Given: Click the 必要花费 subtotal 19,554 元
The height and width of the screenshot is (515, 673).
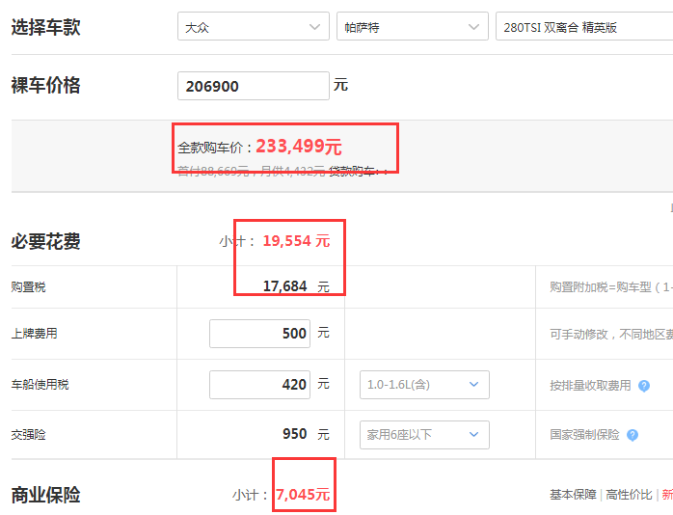Looking at the screenshot, I should [296, 241].
